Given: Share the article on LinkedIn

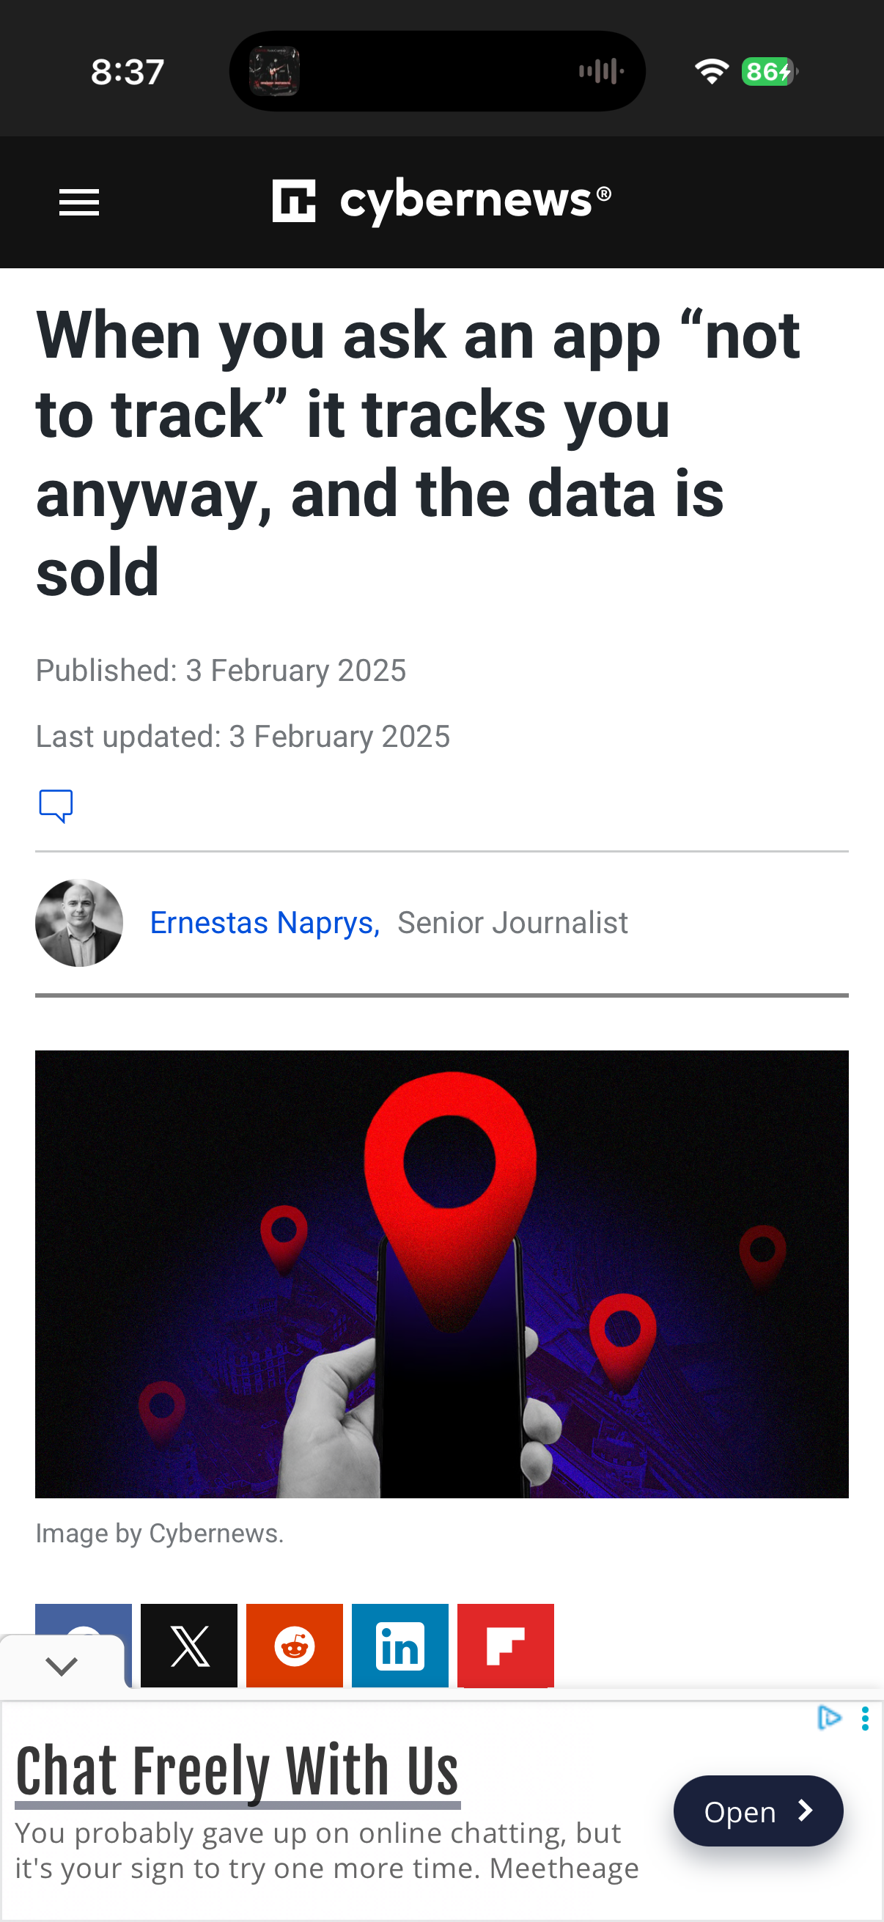Looking at the screenshot, I should point(399,1645).
